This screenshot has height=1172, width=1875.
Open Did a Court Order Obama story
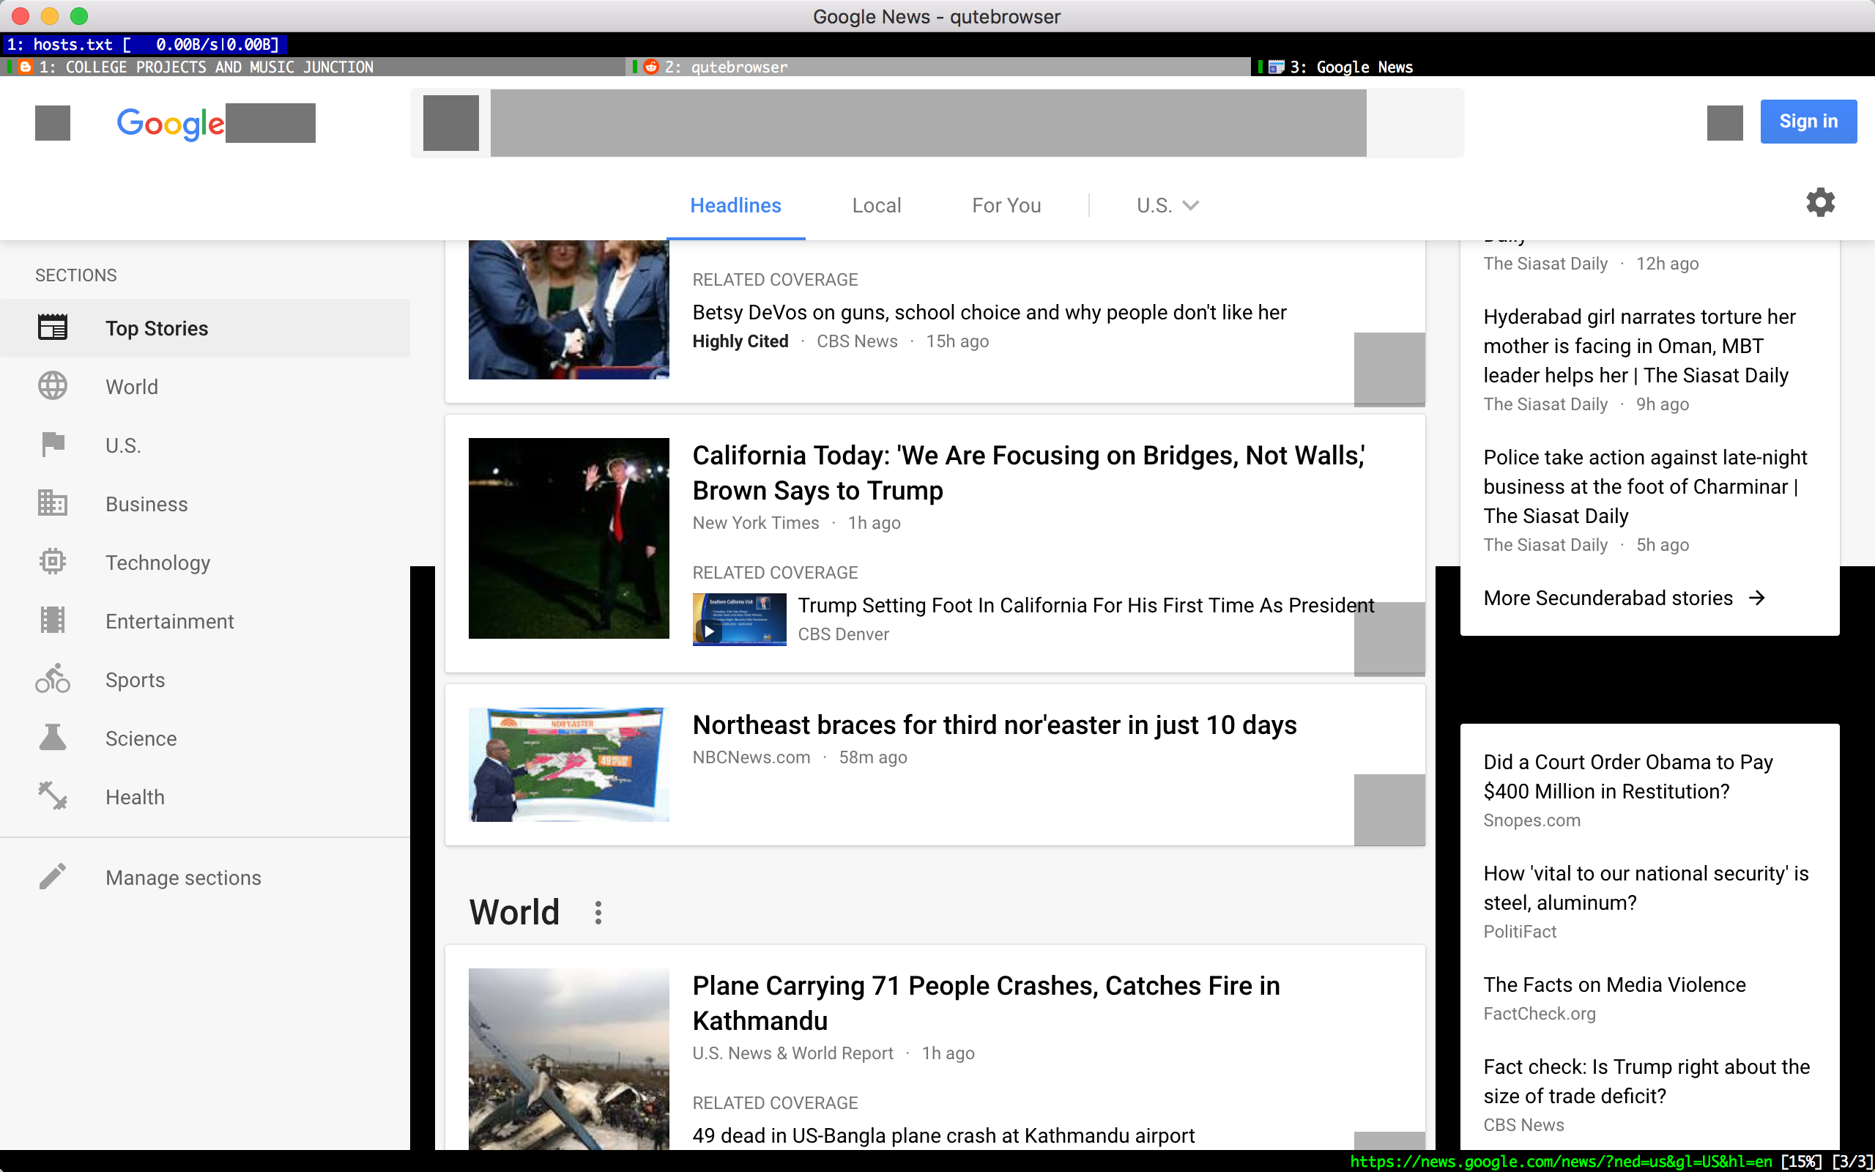[1628, 776]
